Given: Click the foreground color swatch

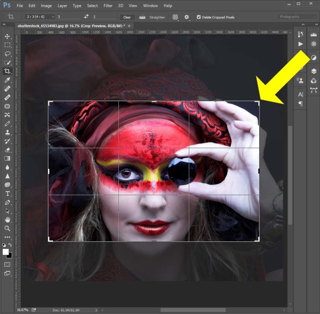Looking at the screenshot, I should (x=6, y=252).
